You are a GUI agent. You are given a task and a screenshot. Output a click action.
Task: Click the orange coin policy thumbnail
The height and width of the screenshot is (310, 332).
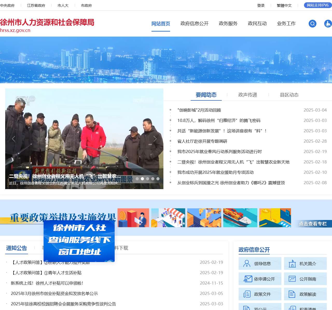point(133,218)
